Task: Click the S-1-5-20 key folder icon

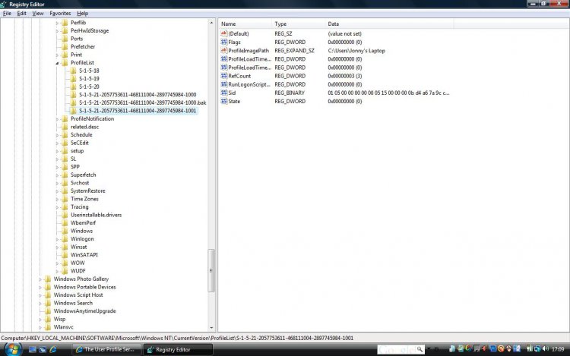Action: [x=73, y=87]
